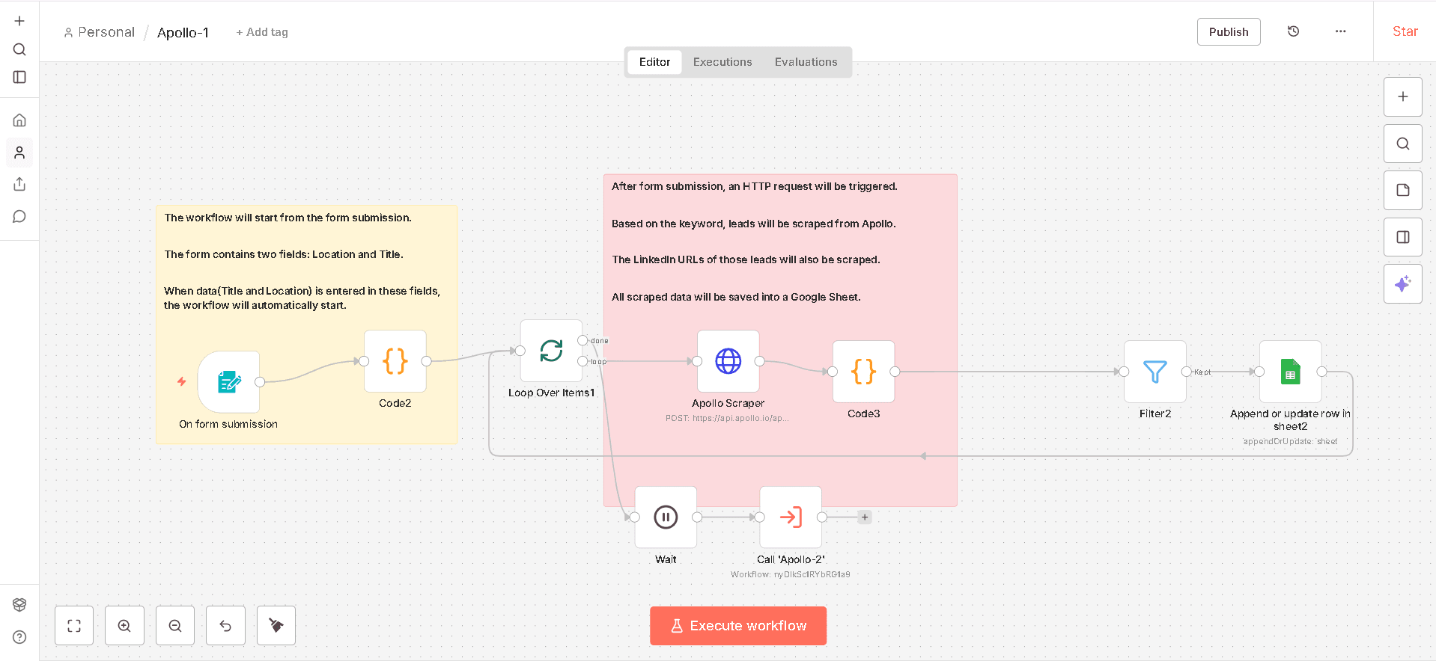Click the tidy up workflow broom button

click(x=276, y=625)
